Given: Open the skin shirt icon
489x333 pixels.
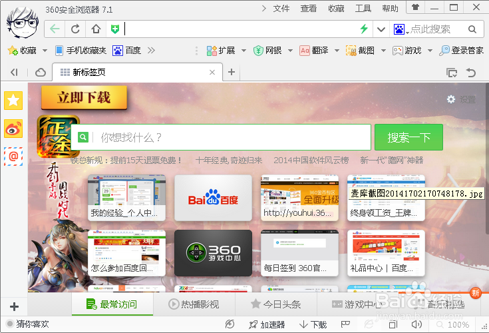Looking at the screenshot, I should [x=415, y=7].
